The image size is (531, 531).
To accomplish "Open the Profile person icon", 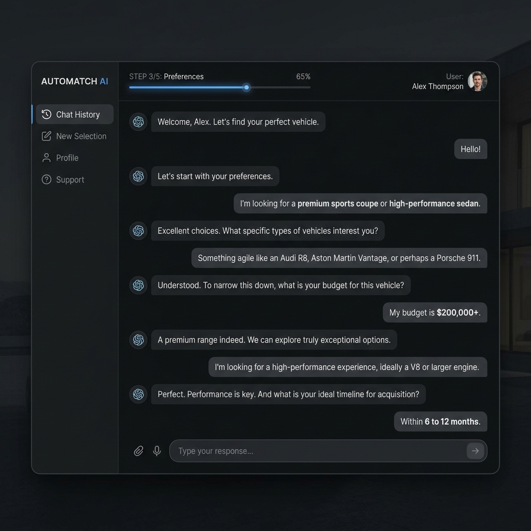I will [x=46, y=158].
